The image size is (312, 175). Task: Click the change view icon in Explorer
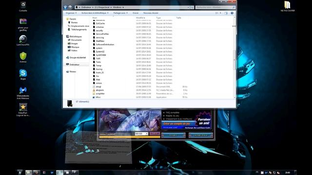click(216, 13)
